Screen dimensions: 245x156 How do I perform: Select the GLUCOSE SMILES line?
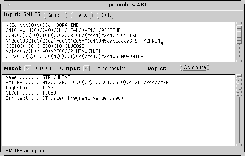[x=45, y=46]
